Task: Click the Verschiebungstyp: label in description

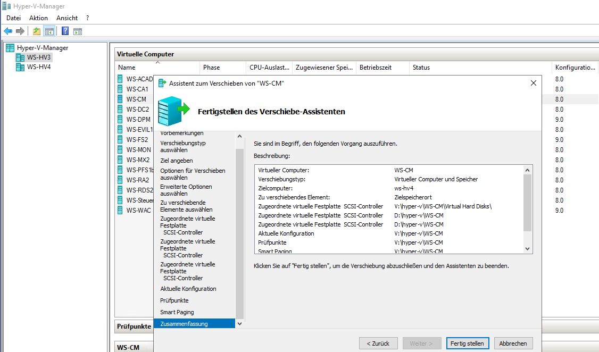Action: [x=281, y=179]
